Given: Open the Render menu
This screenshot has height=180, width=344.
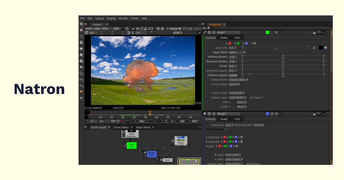Looking at the screenshot, I should pyautogui.click(x=123, y=18).
